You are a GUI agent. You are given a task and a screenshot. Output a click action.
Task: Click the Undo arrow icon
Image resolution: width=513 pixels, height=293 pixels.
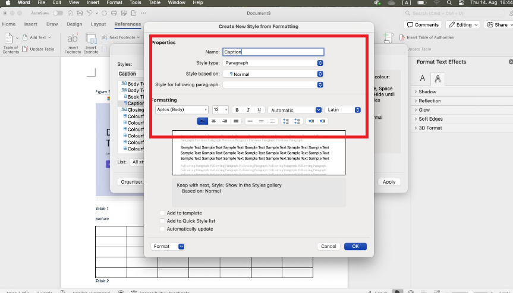[x=90, y=13]
